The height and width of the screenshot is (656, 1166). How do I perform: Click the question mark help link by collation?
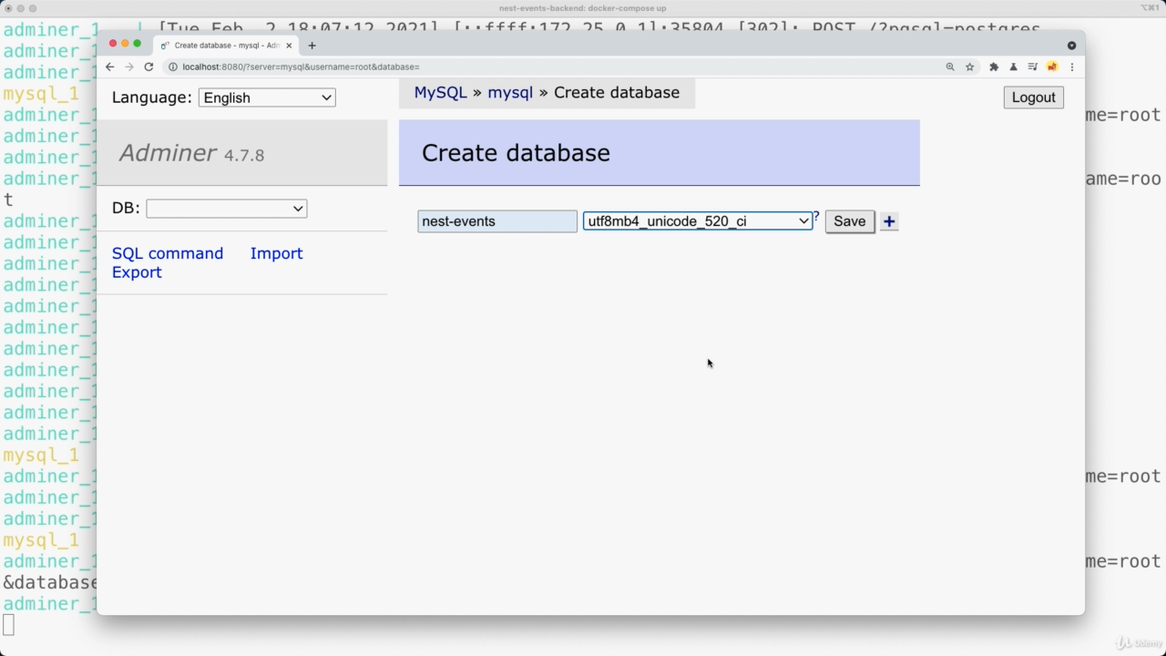coord(816,217)
